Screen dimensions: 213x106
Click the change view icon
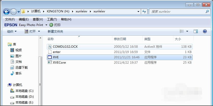(182, 31)
